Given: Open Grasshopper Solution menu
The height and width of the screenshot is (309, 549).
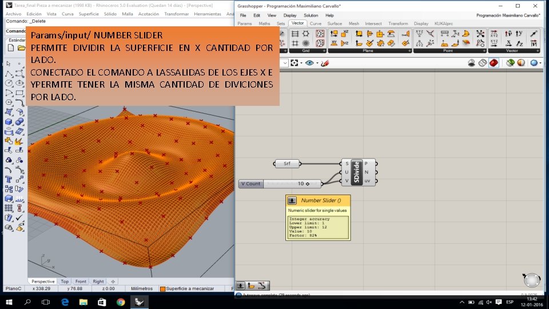Looking at the screenshot, I should pyautogui.click(x=311, y=15).
